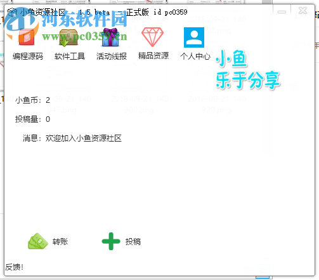Select the 个人中心 label
Viewport: 319px width, 280px height.
click(x=195, y=57)
